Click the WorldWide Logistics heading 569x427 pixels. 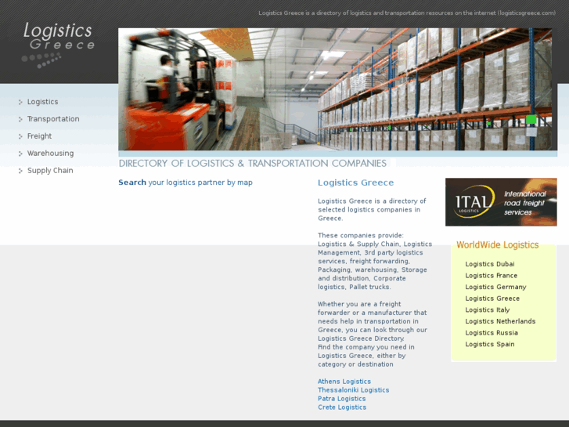[498, 245]
